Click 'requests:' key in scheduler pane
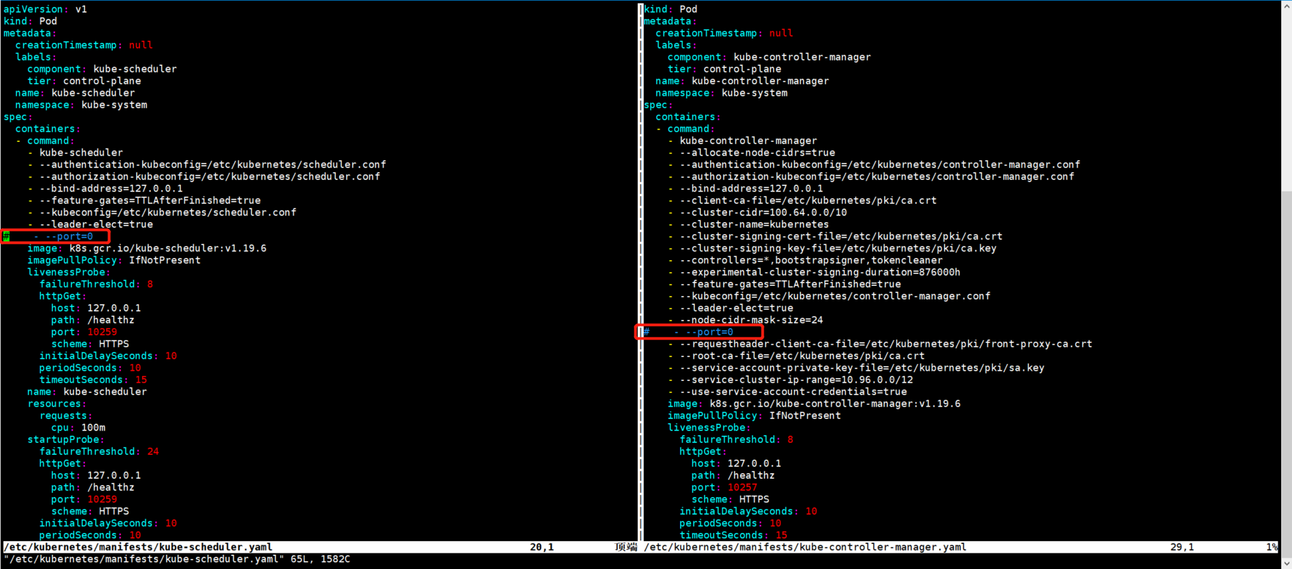Viewport: 1292px width, 569px height. [x=66, y=416]
